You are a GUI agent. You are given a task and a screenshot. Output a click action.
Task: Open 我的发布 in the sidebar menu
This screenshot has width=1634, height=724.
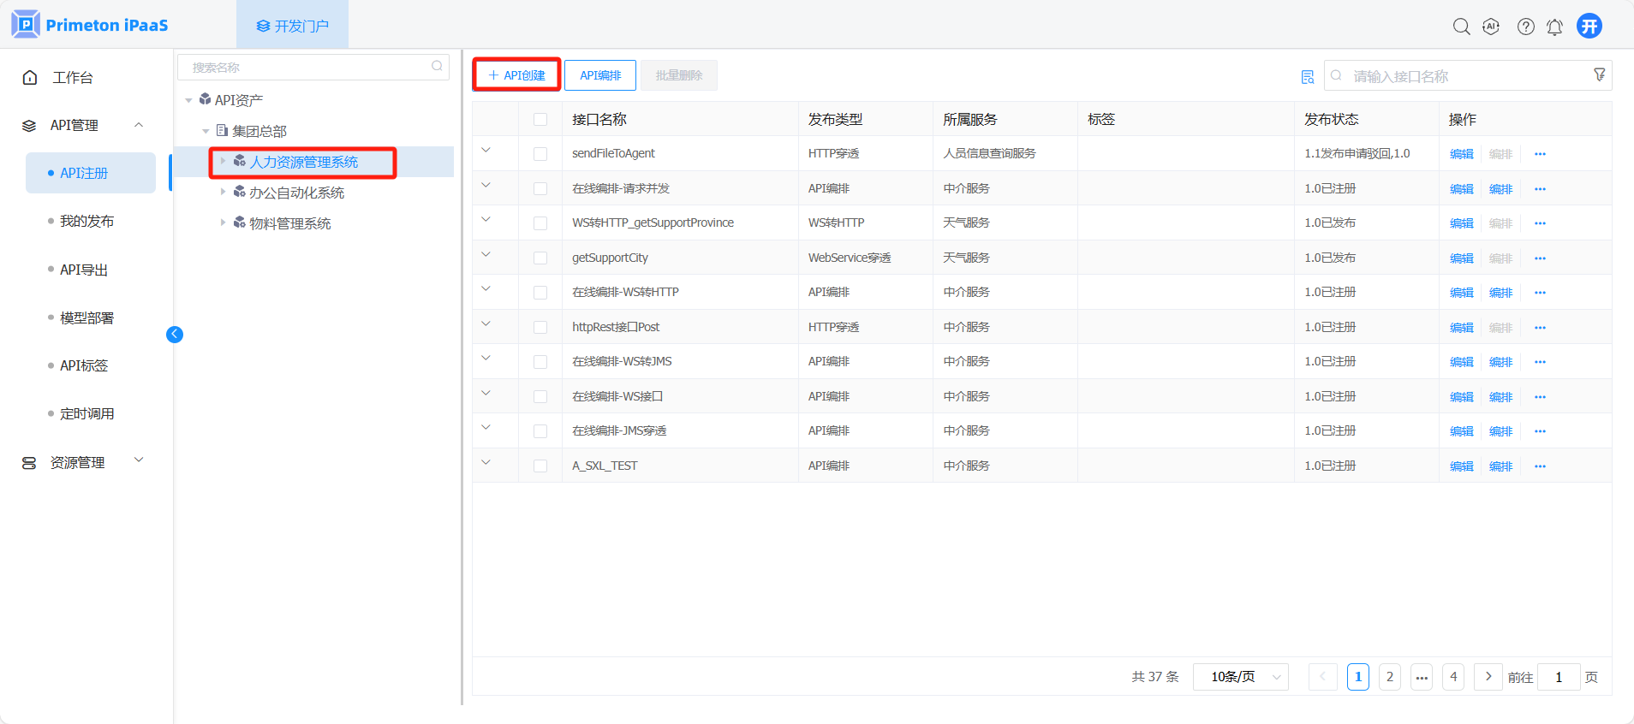[86, 222]
